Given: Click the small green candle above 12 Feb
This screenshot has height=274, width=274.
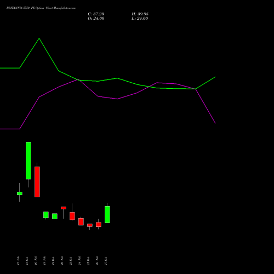Looking at the screenshot, I should 20,193.
